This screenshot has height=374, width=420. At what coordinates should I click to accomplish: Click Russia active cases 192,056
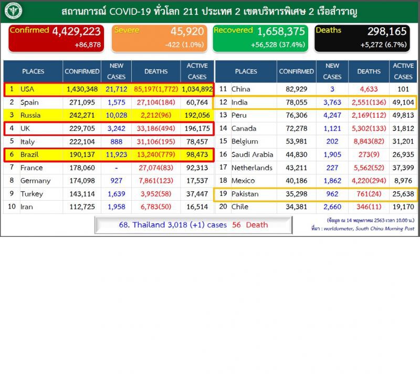click(197, 115)
